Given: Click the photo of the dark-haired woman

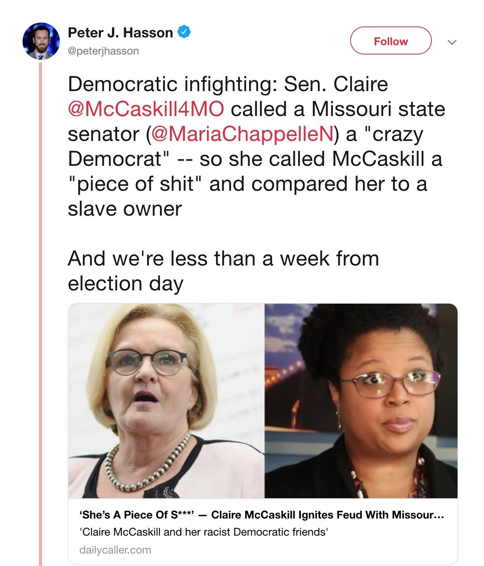Looking at the screenshot, I should click(x=361, y=401).
